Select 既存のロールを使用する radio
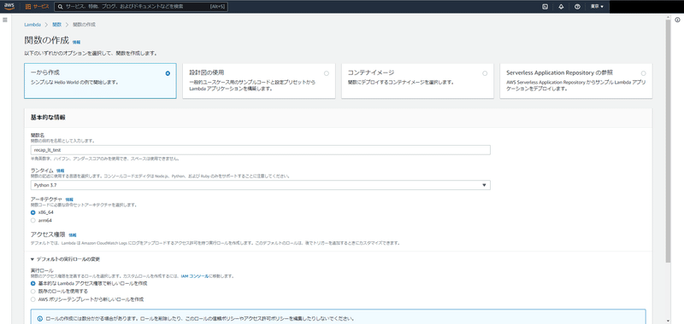This screenshot has height=324, width=684. click(x=32, y=292)
